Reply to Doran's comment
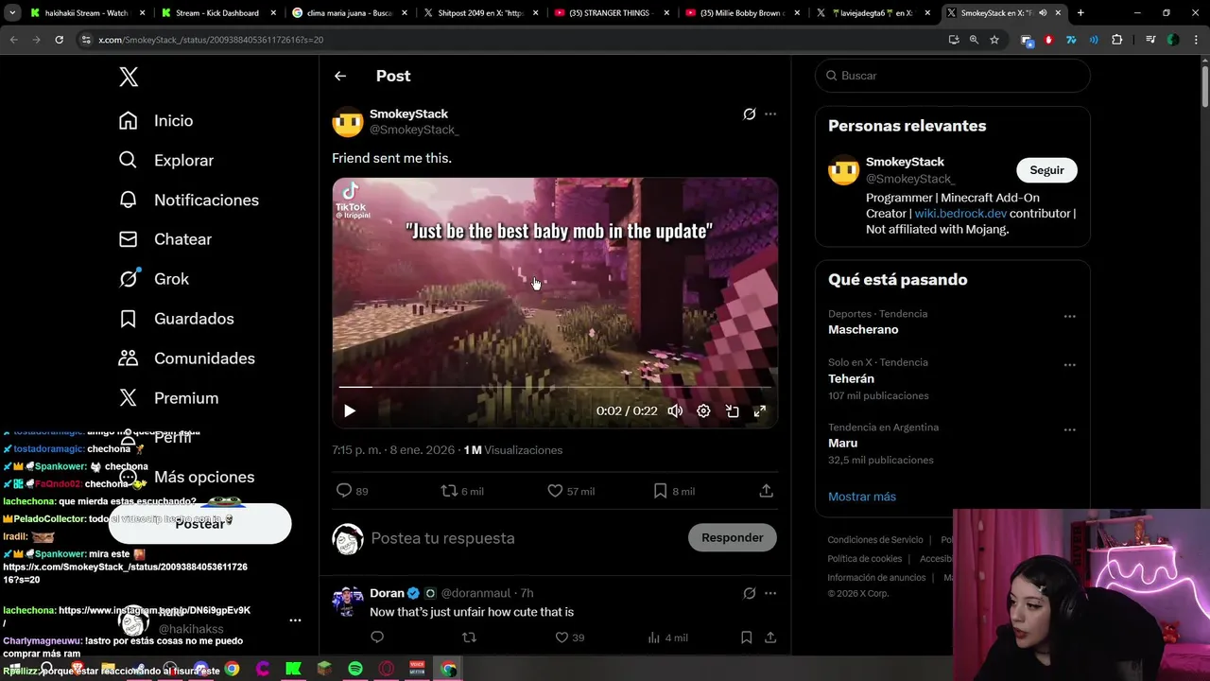This screenshot has height=681, width=1210. (x=377, y=637)
